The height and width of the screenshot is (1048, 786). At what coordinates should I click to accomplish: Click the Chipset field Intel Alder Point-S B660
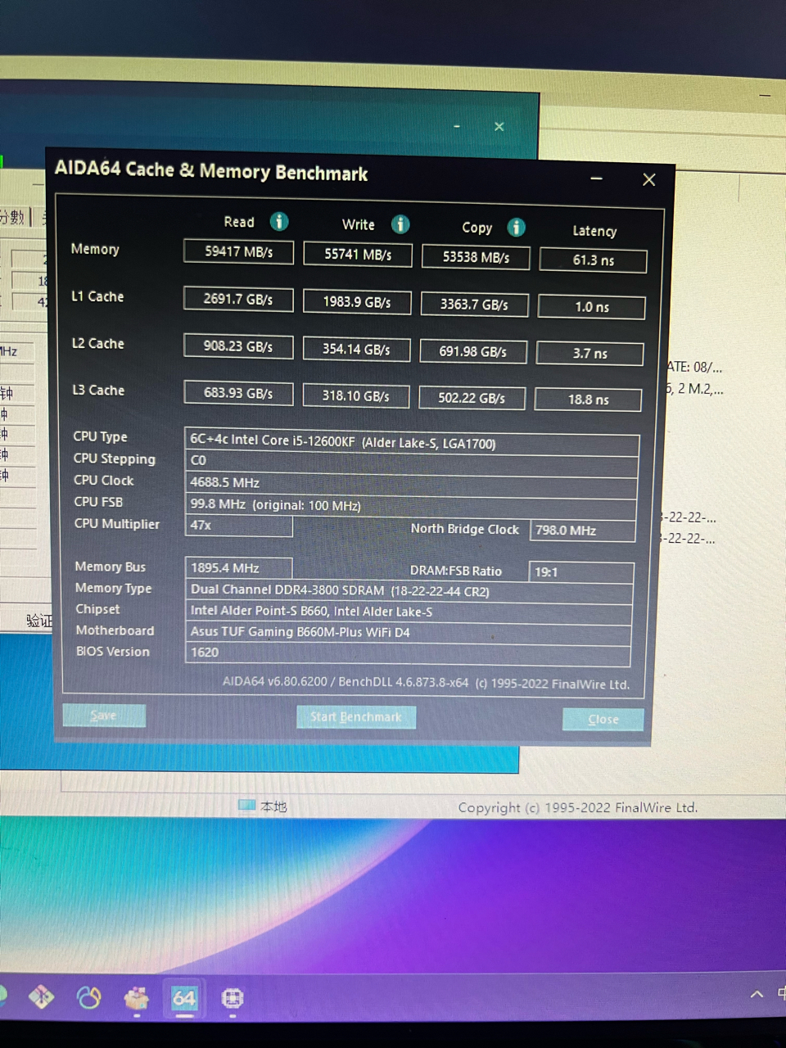[x=409, y=612]
